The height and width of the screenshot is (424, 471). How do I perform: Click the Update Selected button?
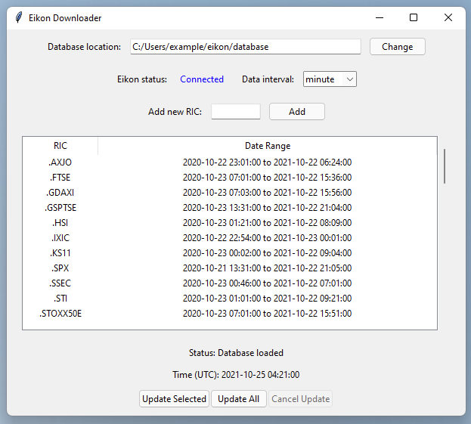pos(174,399)
